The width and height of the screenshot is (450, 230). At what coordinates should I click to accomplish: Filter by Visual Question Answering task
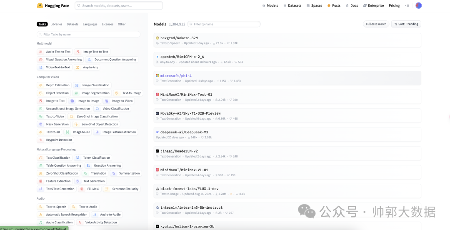(x=60, y=60)
